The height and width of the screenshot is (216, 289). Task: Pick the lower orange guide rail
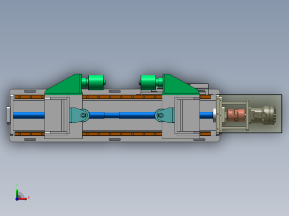pyautogui.click(x=112, y=134)
